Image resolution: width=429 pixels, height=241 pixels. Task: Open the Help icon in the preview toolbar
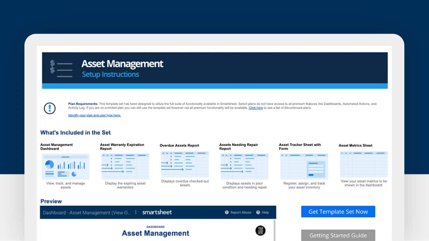258,212
